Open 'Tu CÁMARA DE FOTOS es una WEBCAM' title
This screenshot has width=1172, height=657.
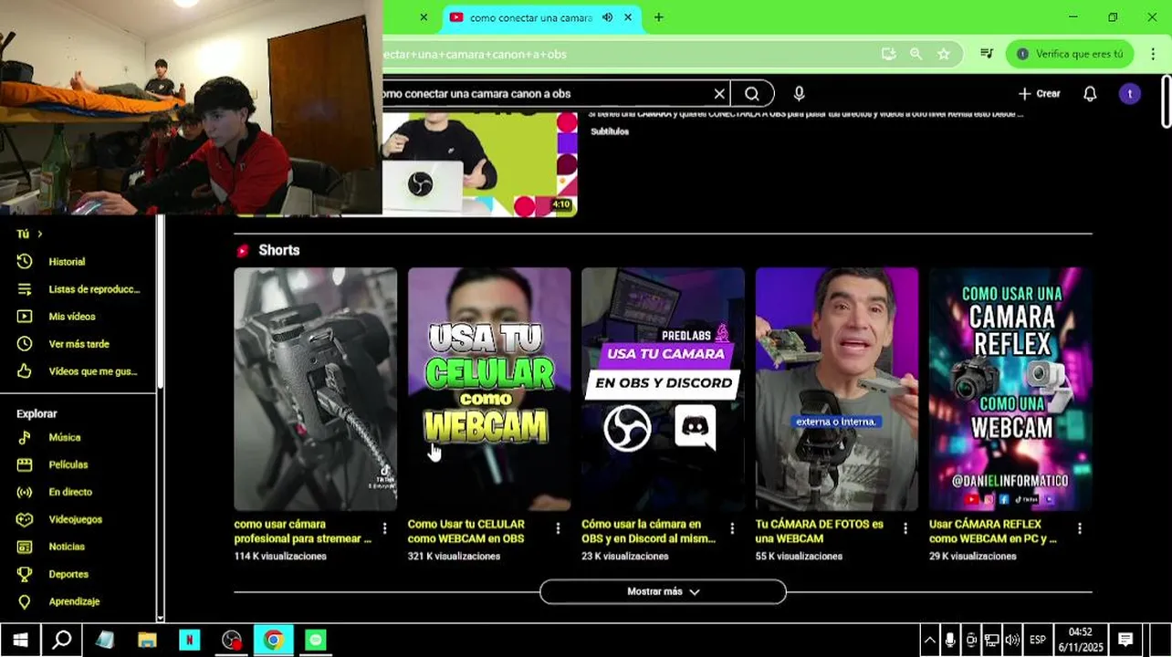point(820,531)
